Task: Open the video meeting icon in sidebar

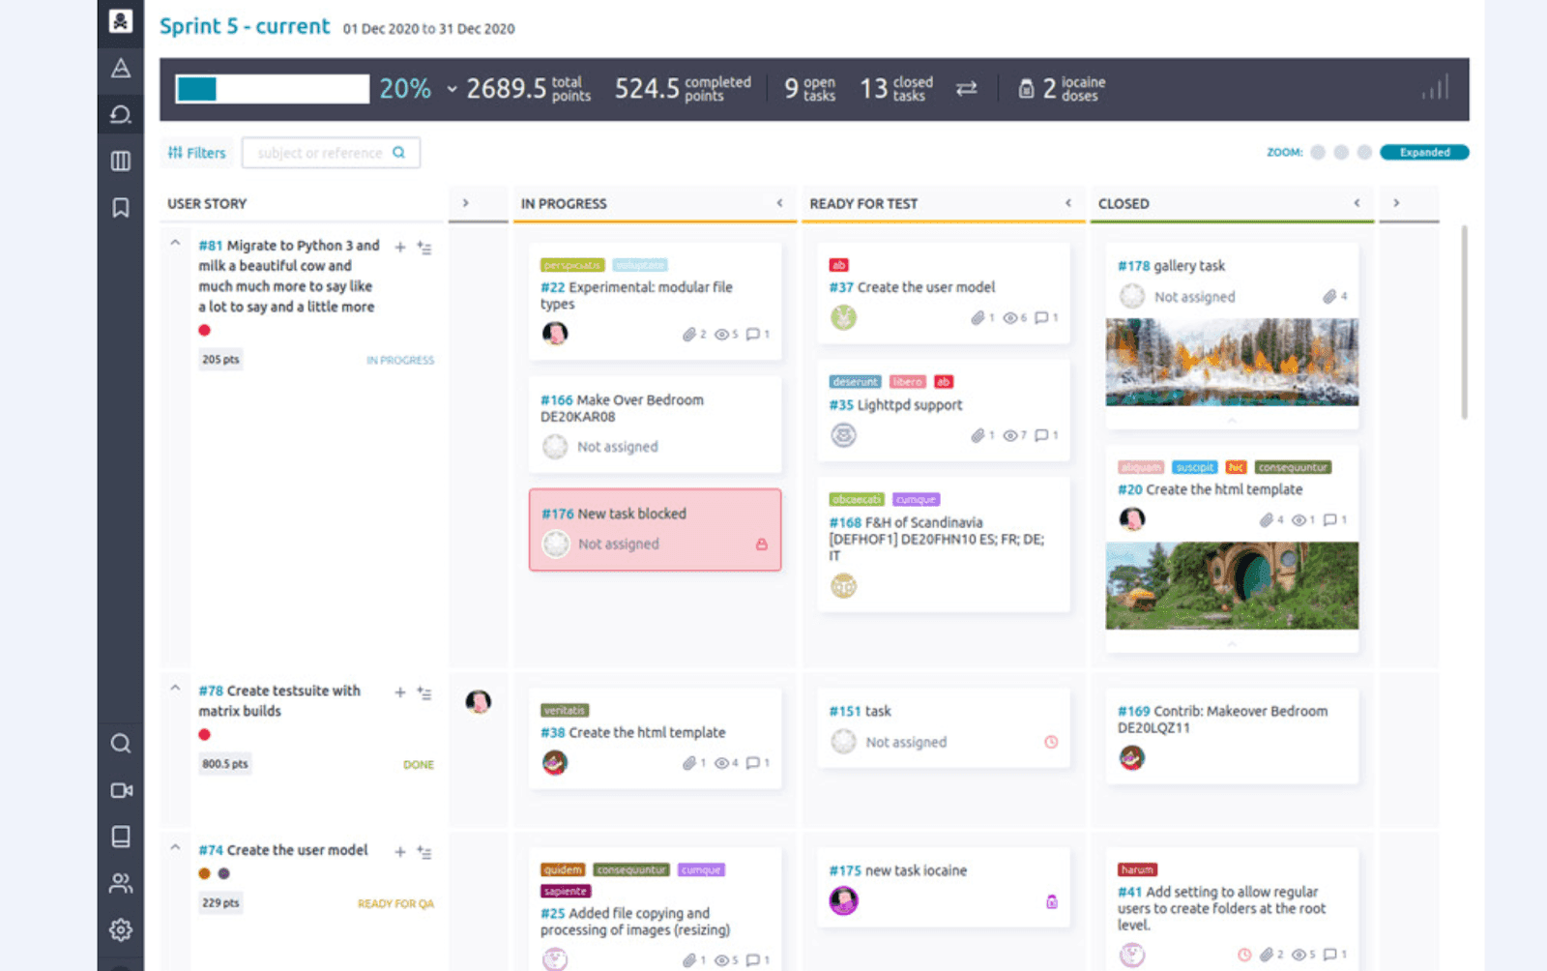Action: [x=120, y=790]
